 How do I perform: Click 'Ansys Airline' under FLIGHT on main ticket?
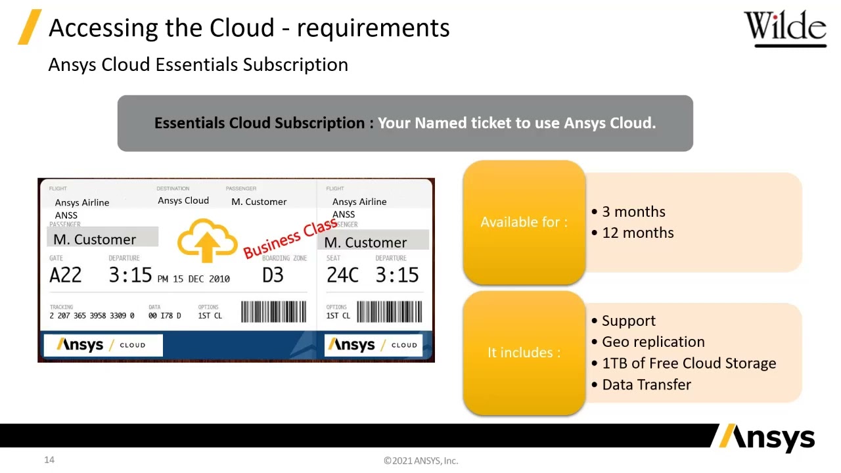[x=82, y=202]
